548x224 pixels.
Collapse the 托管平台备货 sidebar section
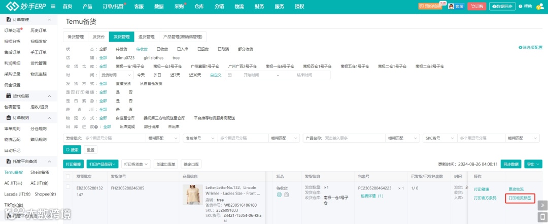49,162
